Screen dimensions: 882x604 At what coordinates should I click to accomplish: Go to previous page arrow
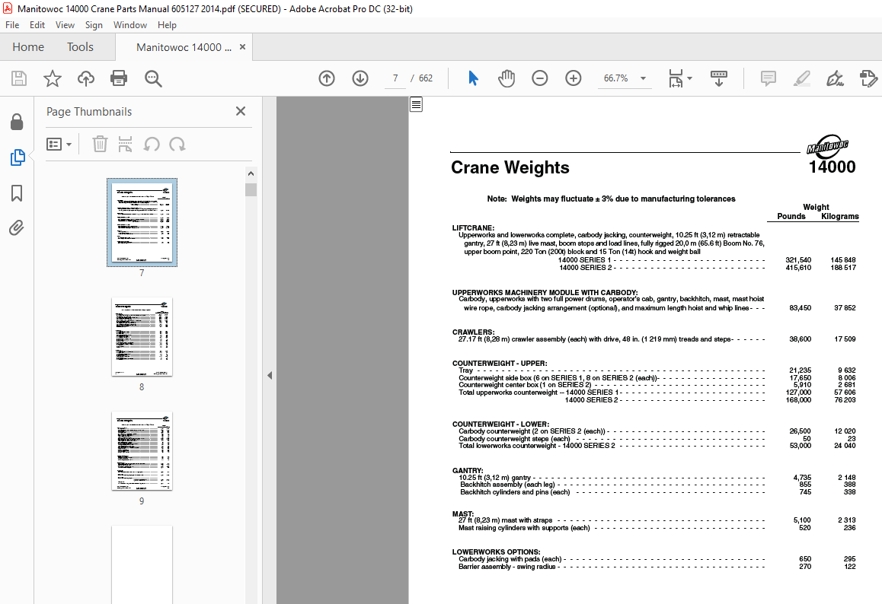tap(326, 78)
